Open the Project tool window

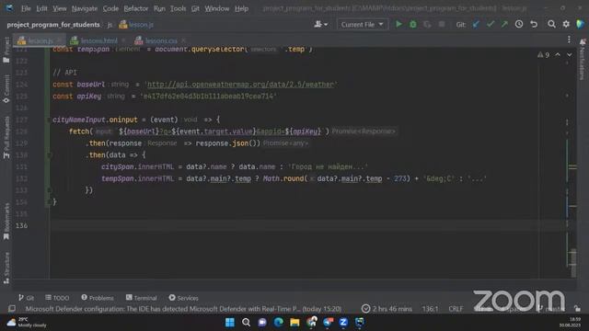click(x=6, y=50)
